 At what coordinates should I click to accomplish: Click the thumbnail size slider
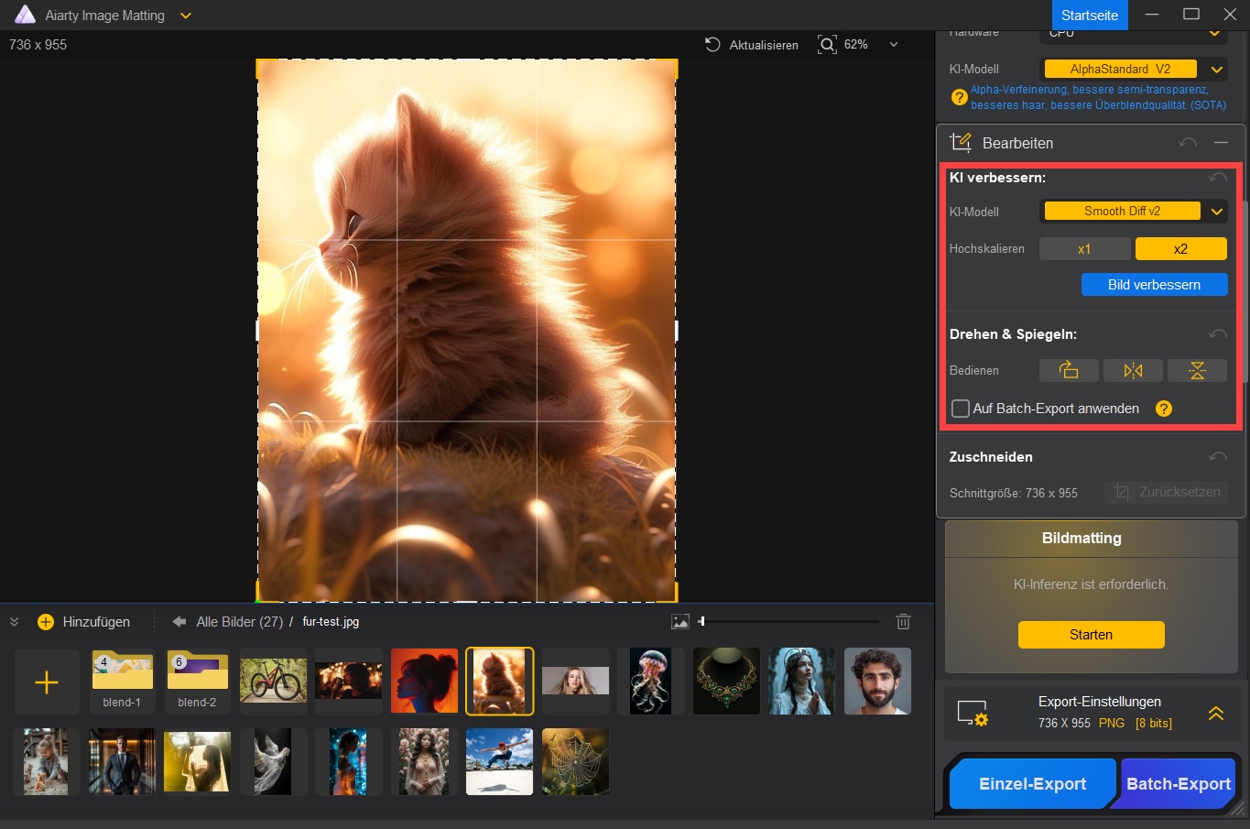[x=788, y=622]
